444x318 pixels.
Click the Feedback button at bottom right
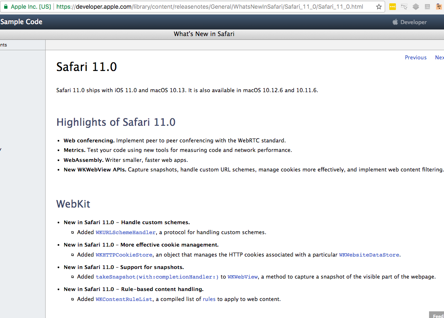click(437, 315)
